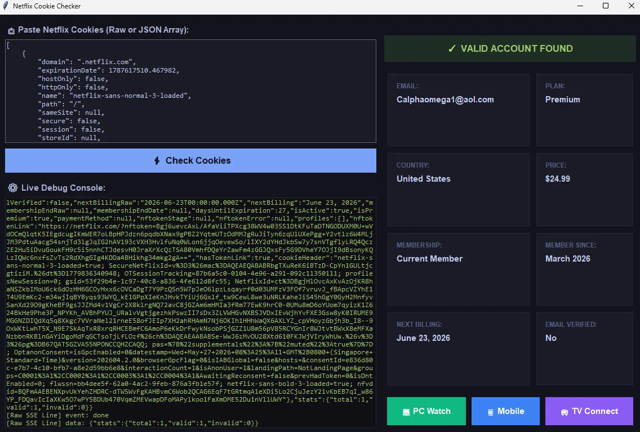Screen dimensions: 640x432
Task: Choose the blue Mobile button
Action: 505,411
